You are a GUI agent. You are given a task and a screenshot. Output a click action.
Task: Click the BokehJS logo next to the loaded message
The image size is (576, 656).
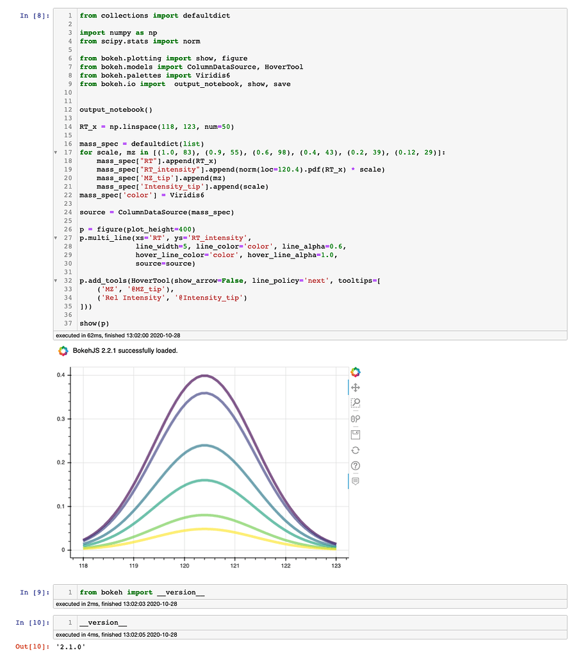click(63, 351)
